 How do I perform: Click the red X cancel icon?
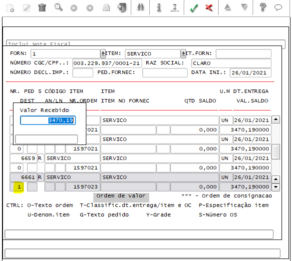click(x=209, y=7)
